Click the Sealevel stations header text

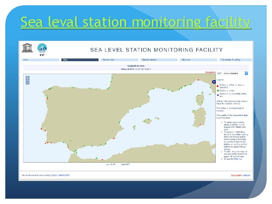click(x=136, y=66)
